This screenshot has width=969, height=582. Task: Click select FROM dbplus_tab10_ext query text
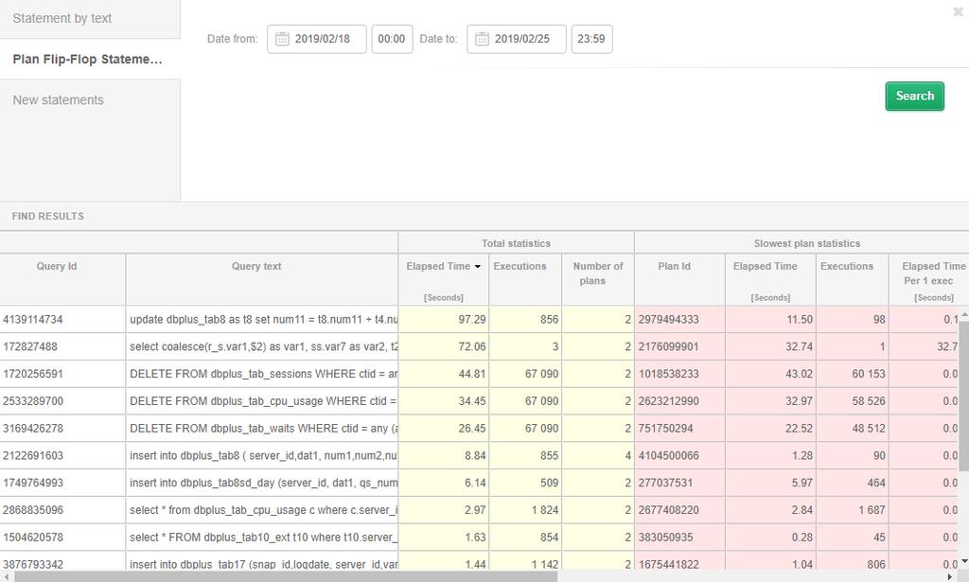coord(264,537)
